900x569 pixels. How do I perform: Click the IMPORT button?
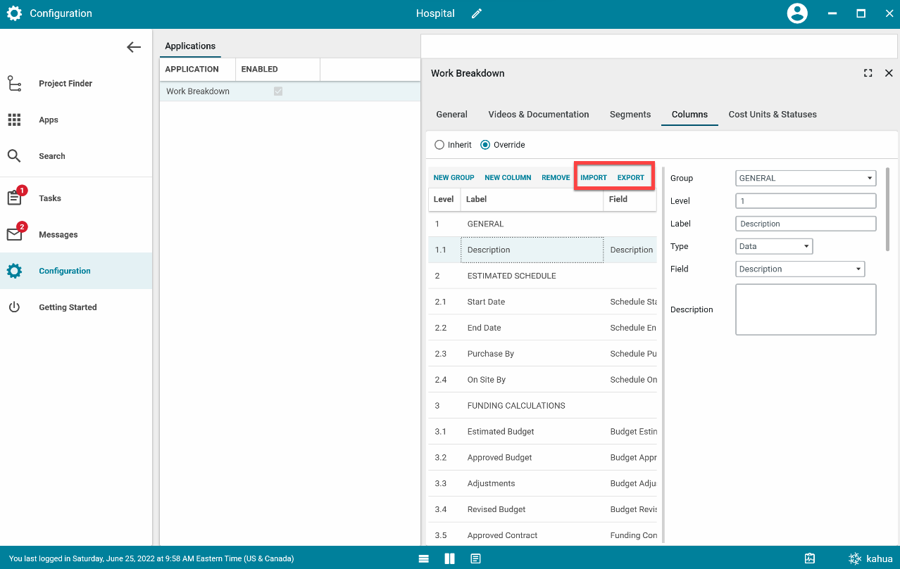(593, 178)
